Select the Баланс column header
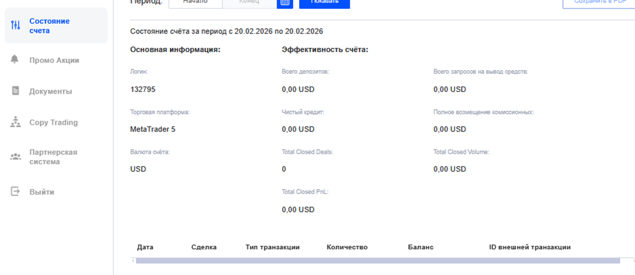635x275 pixels. click(x=421, y=247)
